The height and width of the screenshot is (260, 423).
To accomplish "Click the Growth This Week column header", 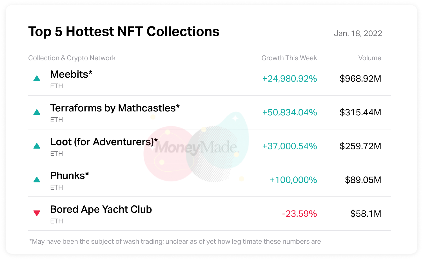I will point(289,58).
